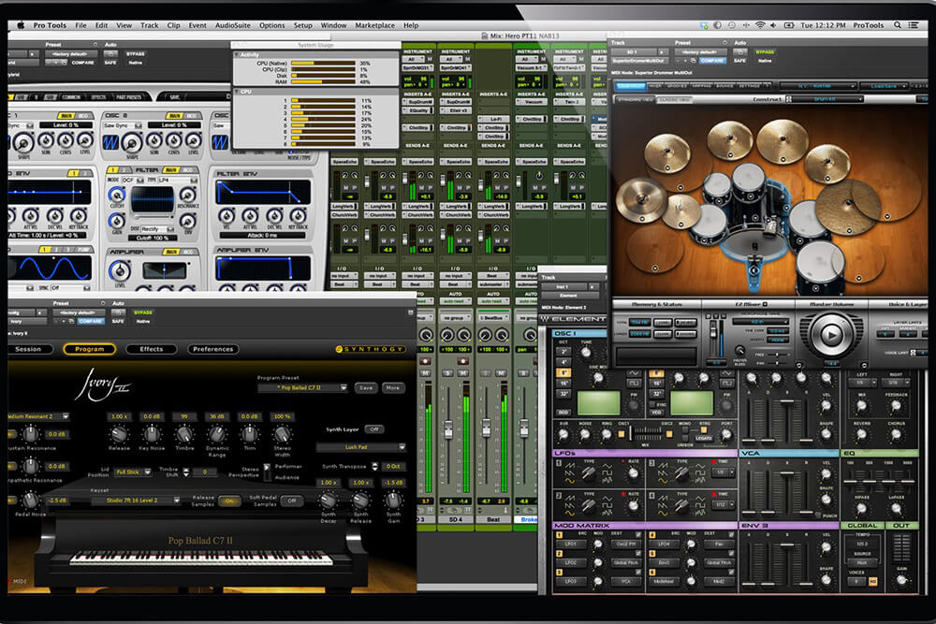Switch to Ivory's Effects tab
Image resolution: width=936 pixels, height=624 pixels.
pyautogui.click(x=151, y=349)
